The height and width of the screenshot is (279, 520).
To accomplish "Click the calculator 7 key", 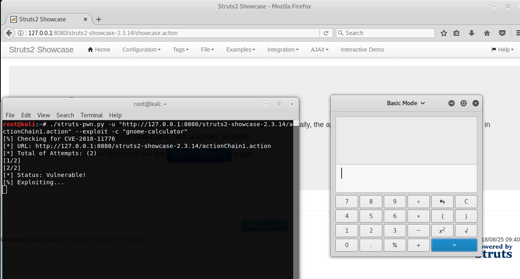I will [347, 202].
